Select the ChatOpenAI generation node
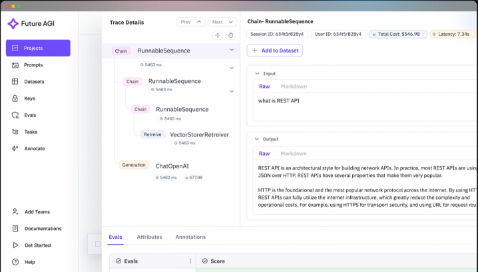Image resolution: width=478 pixels, height=272 pixels. tap(172, 166)
